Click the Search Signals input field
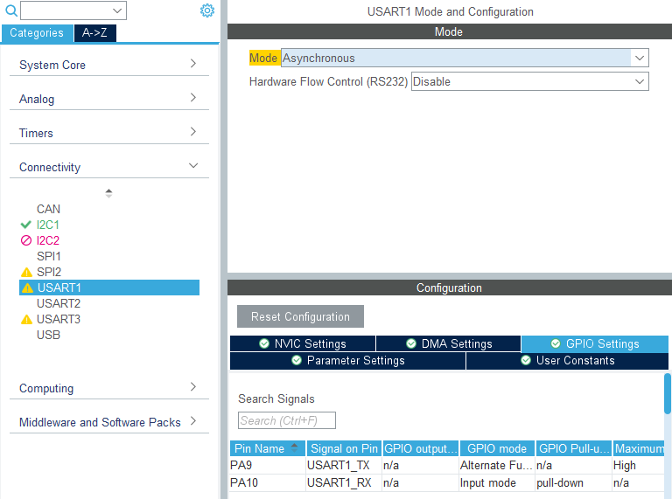Viewport: 672px width, 499px height. (x=287, y=420)
